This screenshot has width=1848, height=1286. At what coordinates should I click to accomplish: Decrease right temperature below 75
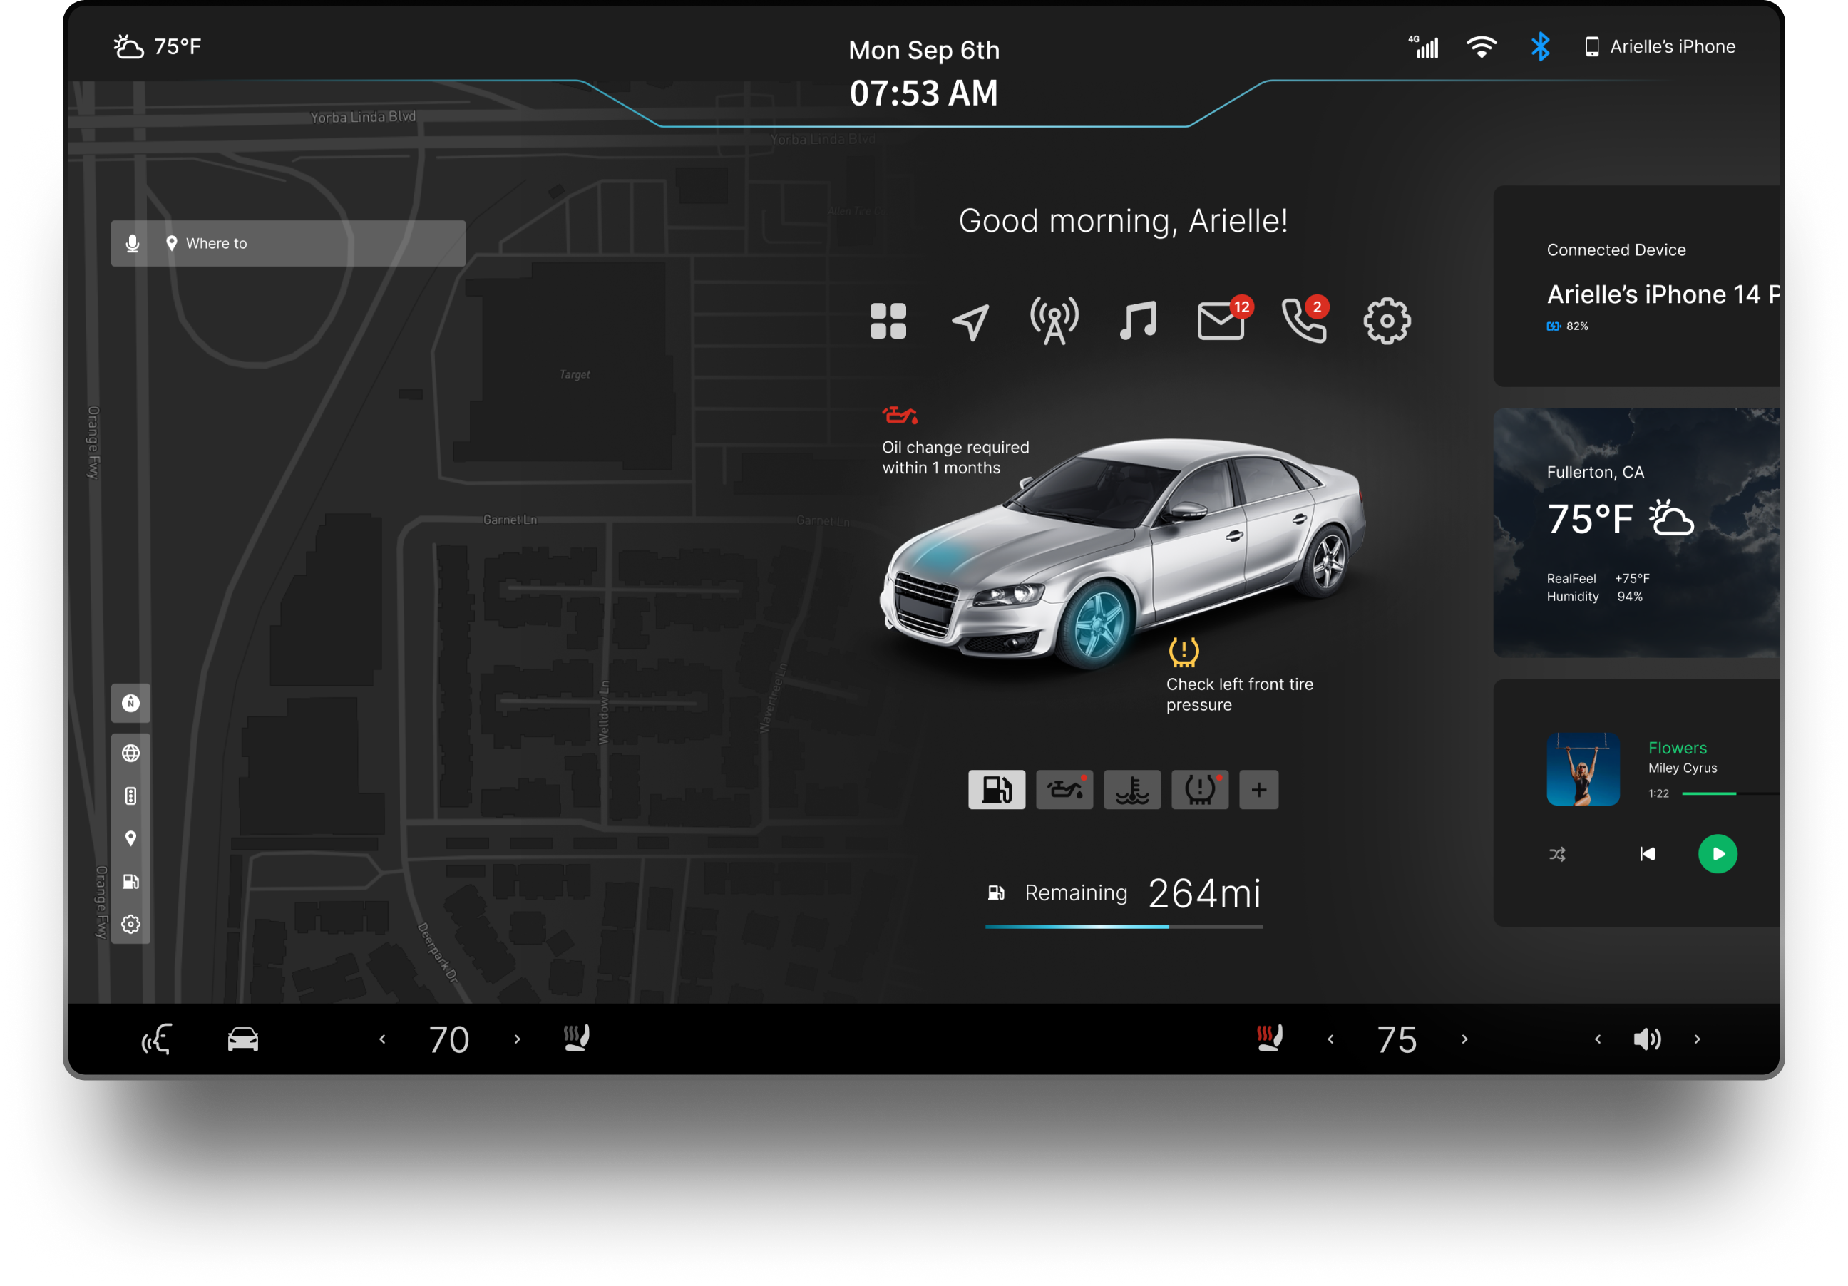1330,1039
